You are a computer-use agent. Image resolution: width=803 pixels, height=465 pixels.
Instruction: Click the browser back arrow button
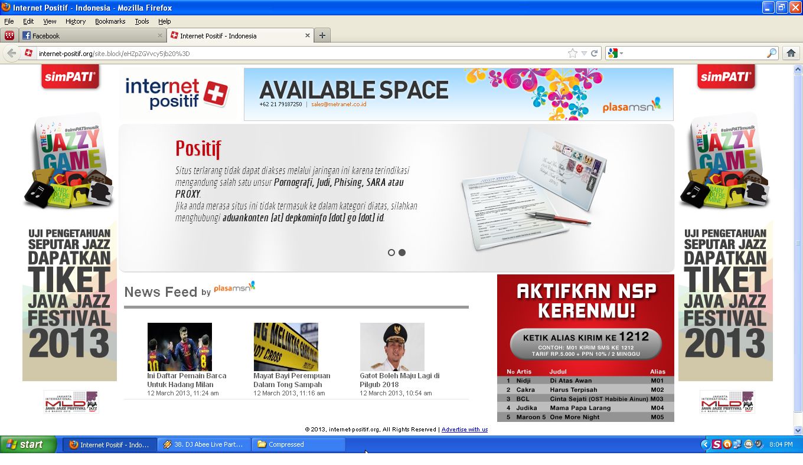11,53
